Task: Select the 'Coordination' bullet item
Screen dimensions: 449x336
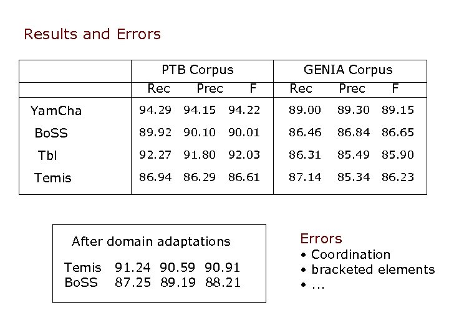Action: (350, 254)
